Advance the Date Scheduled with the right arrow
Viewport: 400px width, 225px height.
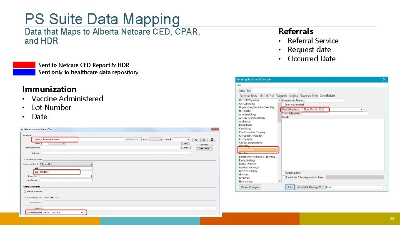click(362, 110)
